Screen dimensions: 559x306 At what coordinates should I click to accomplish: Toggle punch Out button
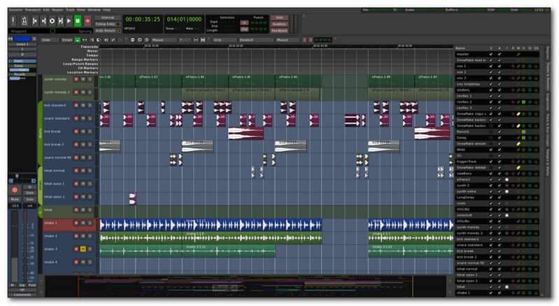pyautogui.click(x=244, y=29)
